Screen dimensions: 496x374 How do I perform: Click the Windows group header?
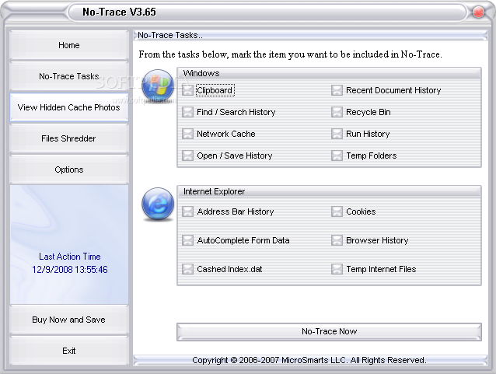coord(329,73)
